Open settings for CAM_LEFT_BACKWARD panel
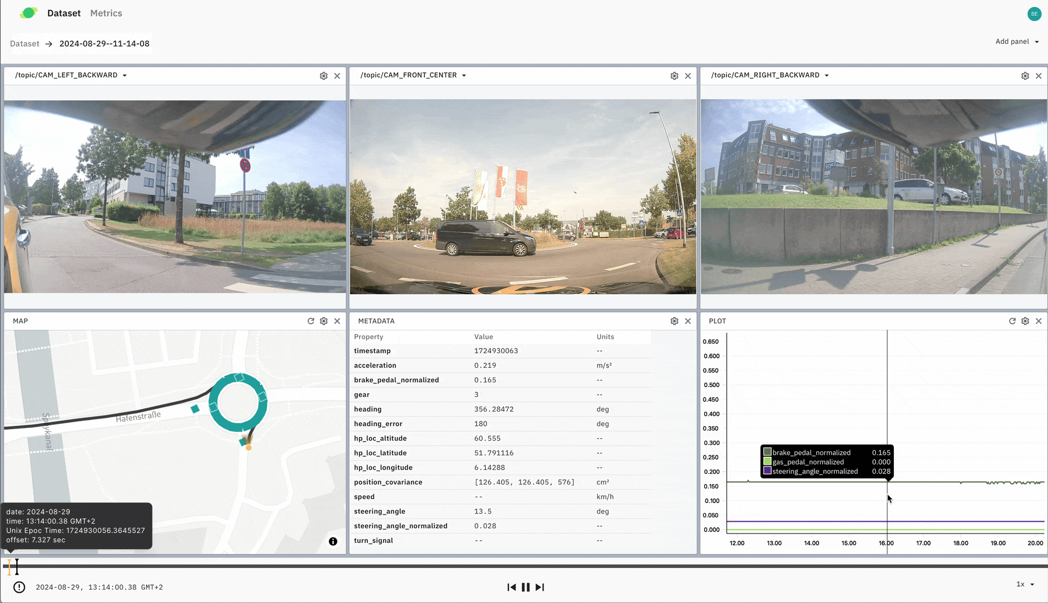The width and height of the screenshot is (1048, 603). (323, 76)
